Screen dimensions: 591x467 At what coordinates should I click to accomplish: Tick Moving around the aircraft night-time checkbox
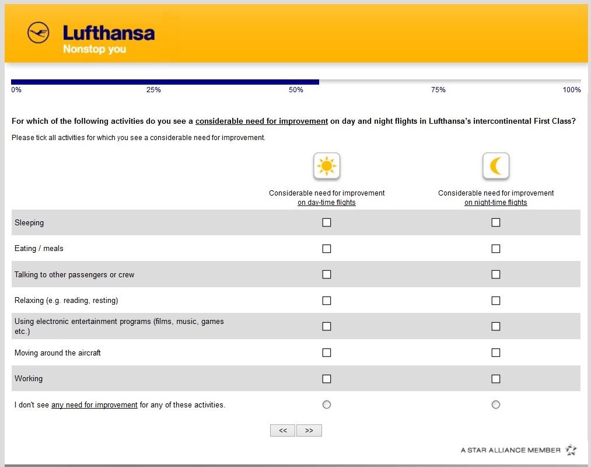pos(496,353)
